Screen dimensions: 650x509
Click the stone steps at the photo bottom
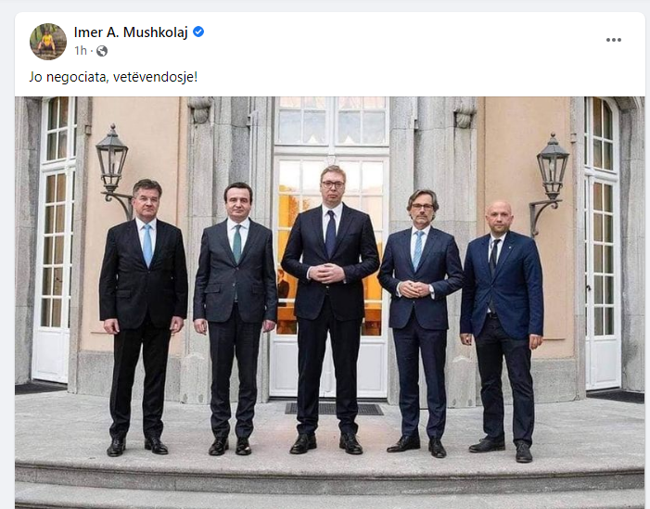(x=330, y=481)
